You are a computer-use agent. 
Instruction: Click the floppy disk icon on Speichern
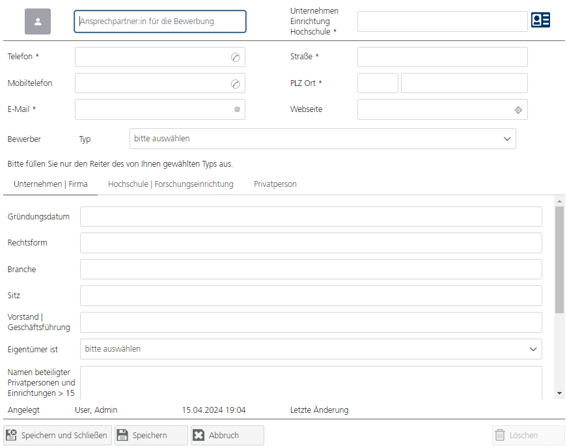(122, 435)
